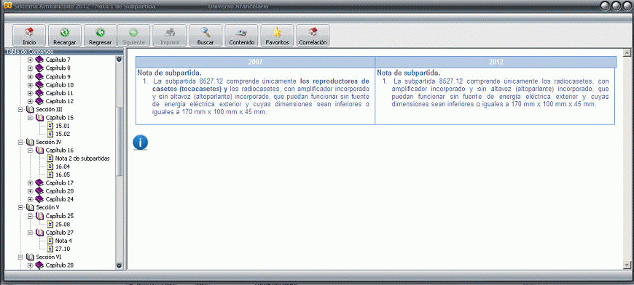Click Sección III open book icon

pyautogui.click(x=30, y=109)
